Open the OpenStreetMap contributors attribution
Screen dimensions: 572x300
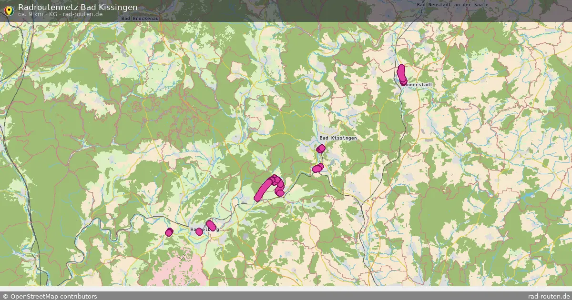pyautogui.click(x=50, y=296)
